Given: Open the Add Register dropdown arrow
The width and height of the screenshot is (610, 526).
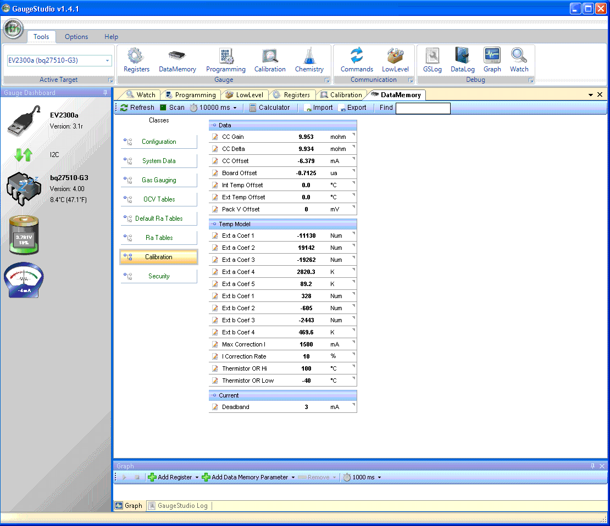Looking at the screenshot, I should (197, 477).
